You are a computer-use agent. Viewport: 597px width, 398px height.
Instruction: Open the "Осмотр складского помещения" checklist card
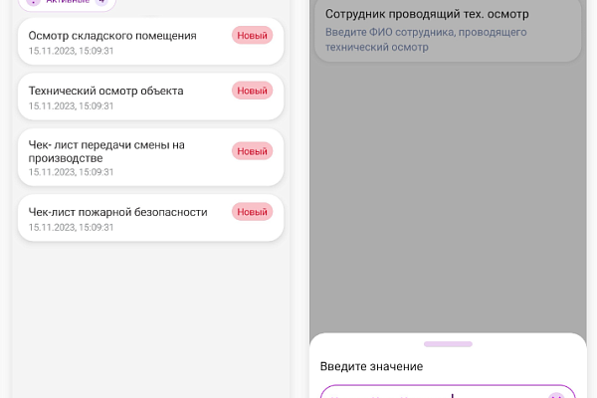click(150, 42)
